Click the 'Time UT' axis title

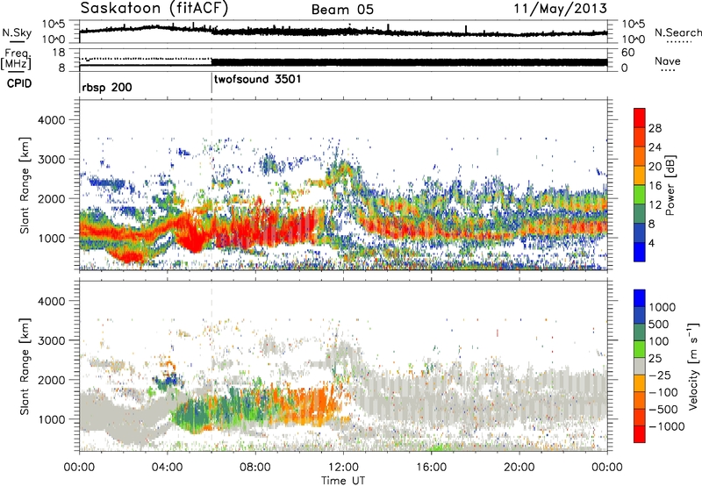(343, 481)
